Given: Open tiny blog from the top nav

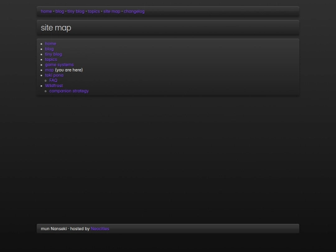Looking at the screenshot, I should pos(76,12).
